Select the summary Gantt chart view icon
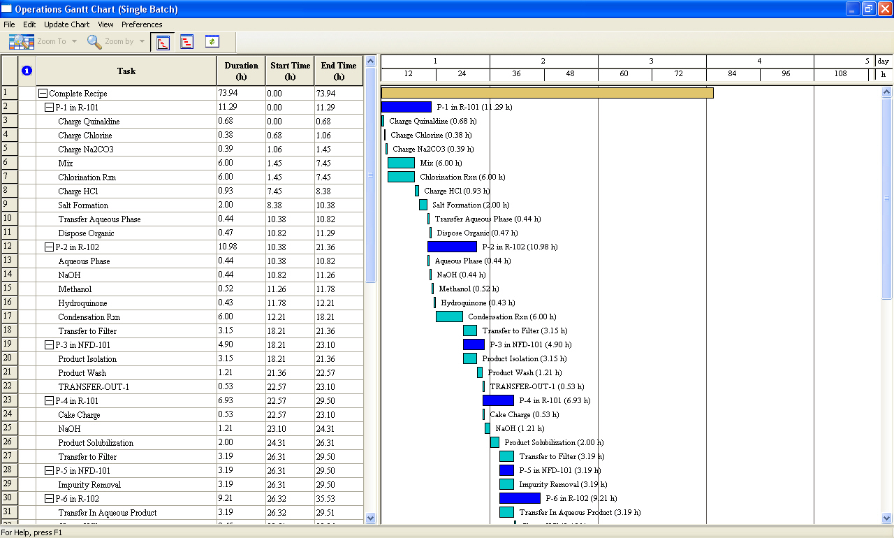Screen dimensions: 894x538 (x=186, y=42)
